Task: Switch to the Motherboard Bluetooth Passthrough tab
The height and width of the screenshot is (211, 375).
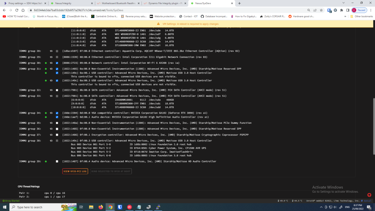Action: tap(118, 3)
